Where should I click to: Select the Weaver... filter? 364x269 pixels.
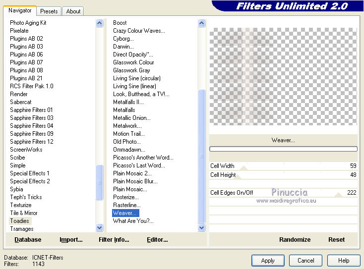125,213
